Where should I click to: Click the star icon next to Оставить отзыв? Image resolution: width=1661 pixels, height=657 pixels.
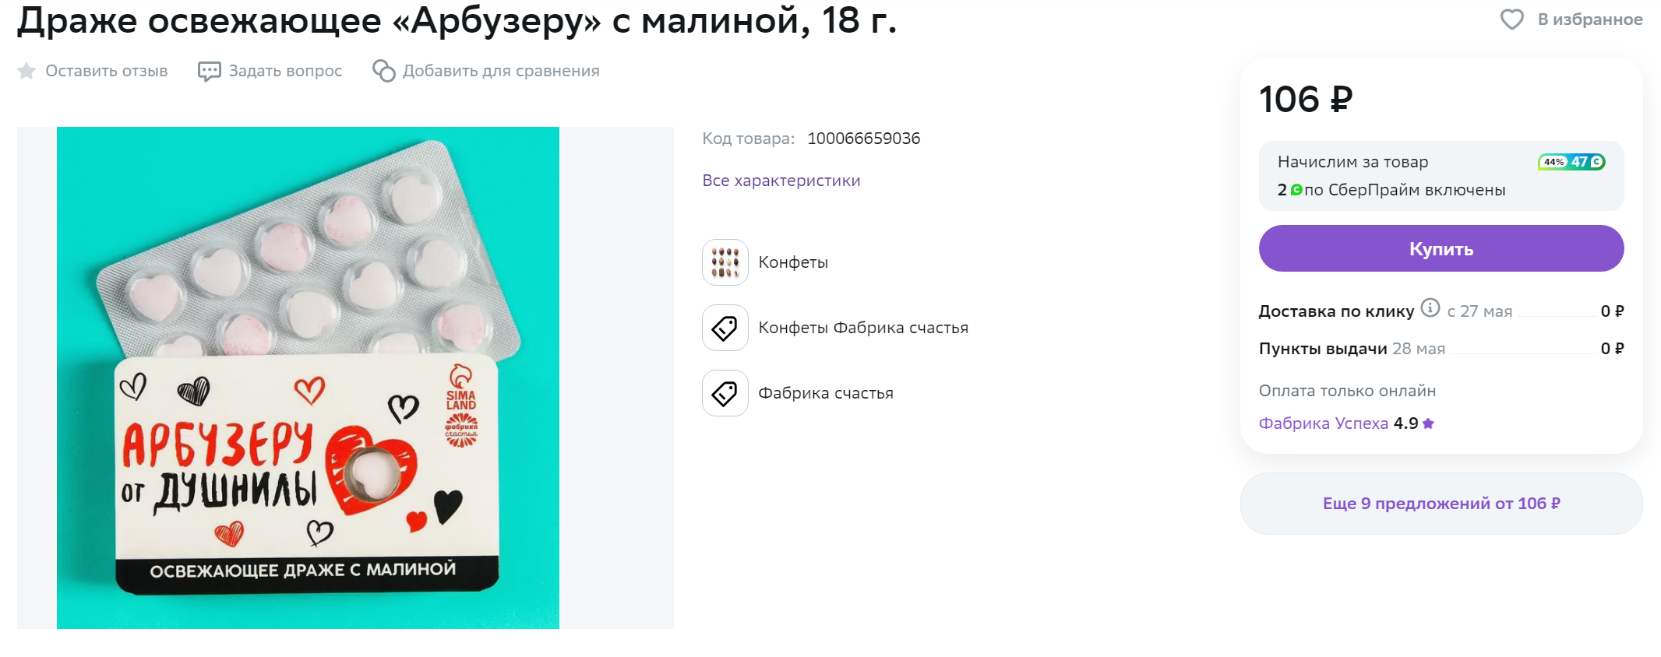[x=26, y=71]
